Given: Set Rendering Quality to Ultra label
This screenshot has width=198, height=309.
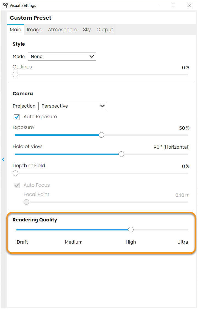Looking at the screenshot, I should [x=183, y=242].
